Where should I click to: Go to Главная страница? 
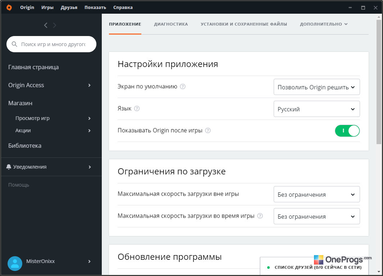click(33, 67)
